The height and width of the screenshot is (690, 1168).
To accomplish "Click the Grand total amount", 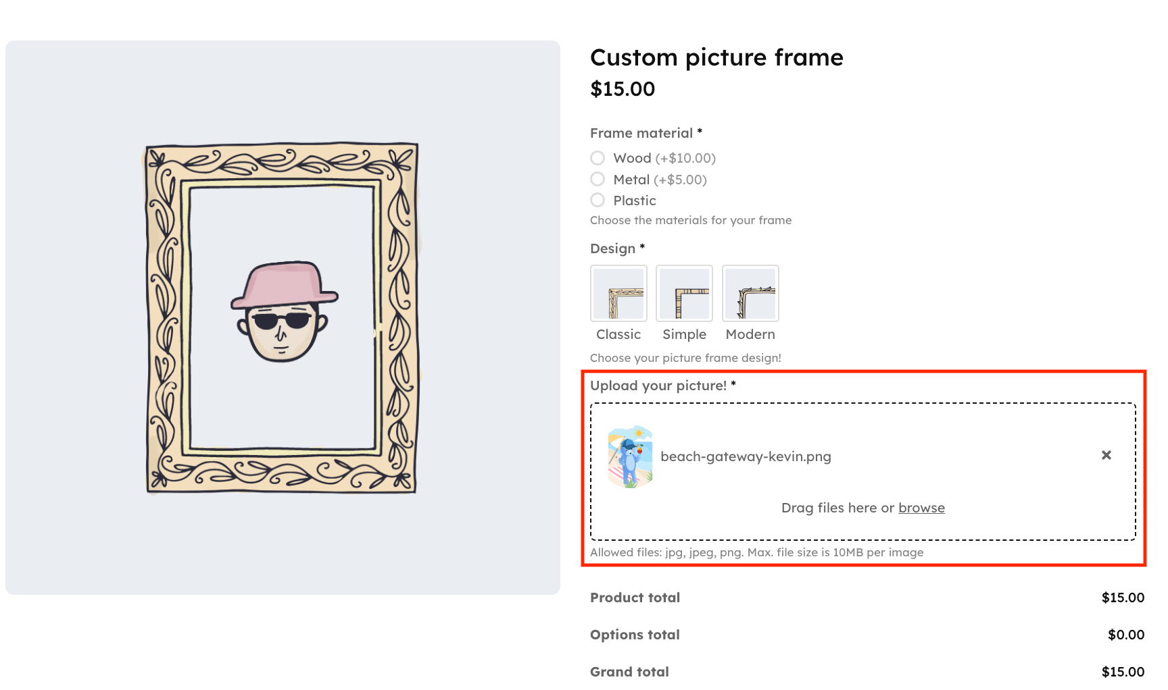I will pyautogui.click(x=1123, y=671).
